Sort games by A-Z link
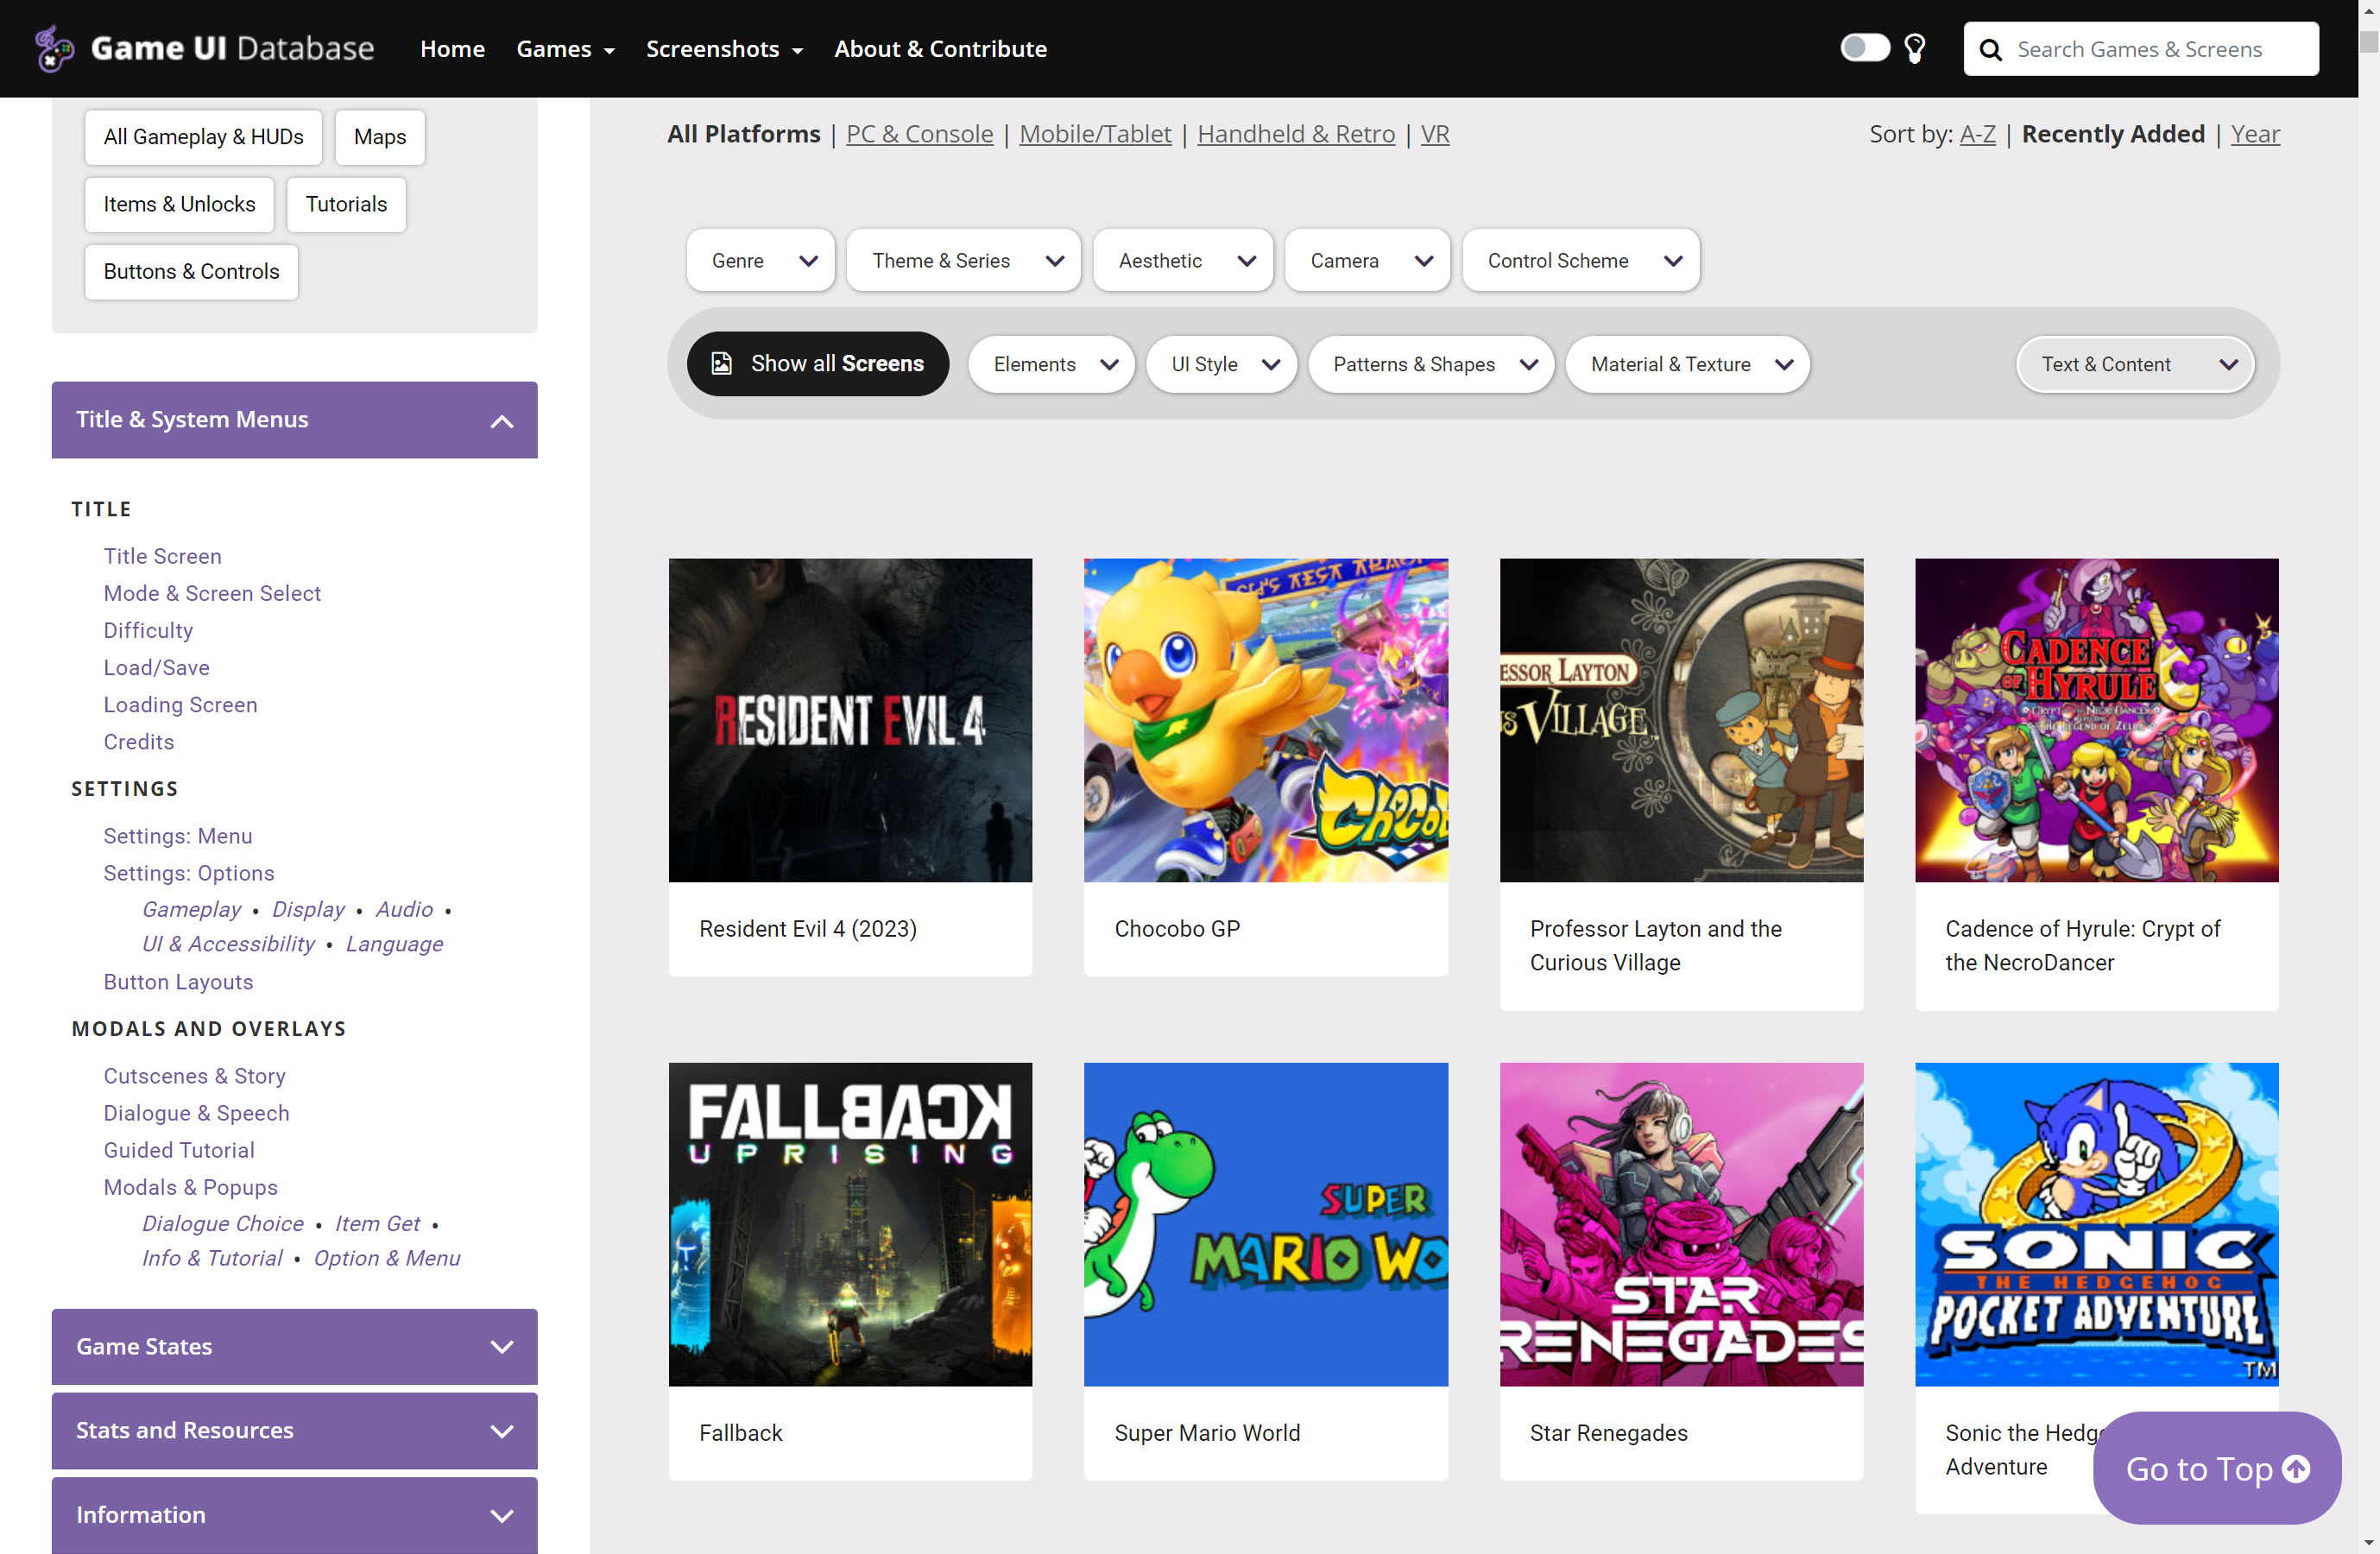Image resolution: width=2380 pixels, height=1554 pixels. (x=1976, y=134)
